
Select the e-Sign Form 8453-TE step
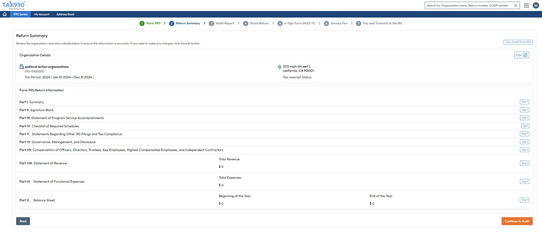click(300, 23)
